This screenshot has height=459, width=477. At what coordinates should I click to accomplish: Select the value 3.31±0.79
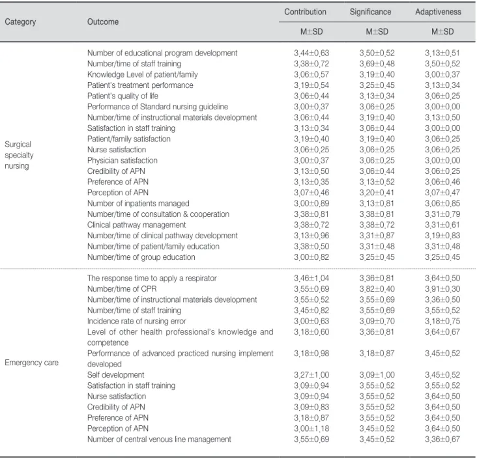[442, 214]
